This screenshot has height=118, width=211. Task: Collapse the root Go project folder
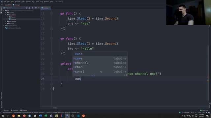4,10
